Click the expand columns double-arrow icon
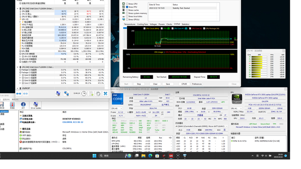Screen dimensions: 301x169 18,94
